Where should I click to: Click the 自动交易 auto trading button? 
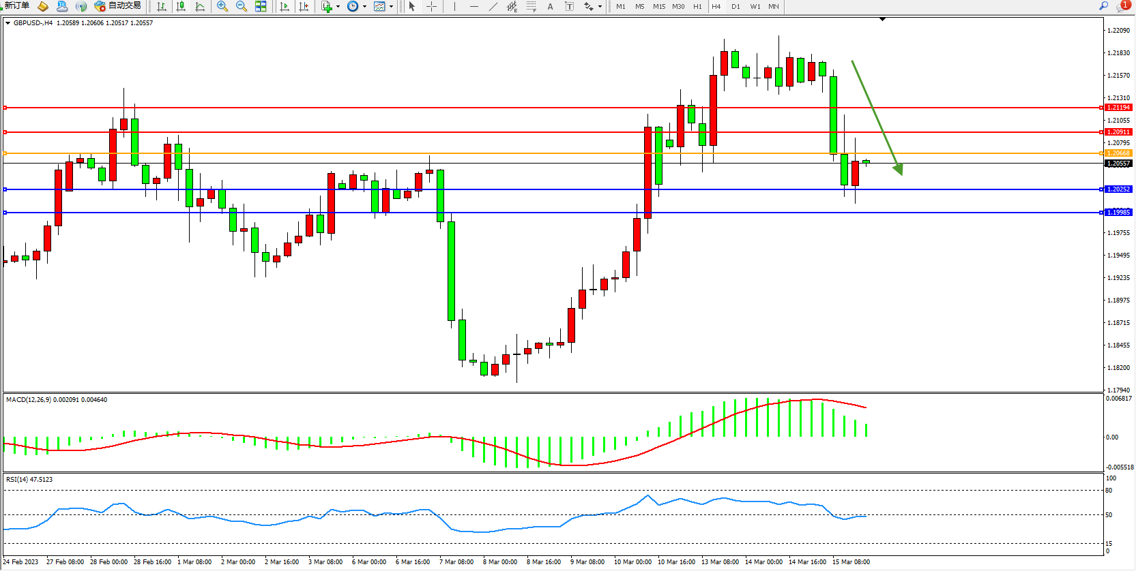tap(119, 6)
